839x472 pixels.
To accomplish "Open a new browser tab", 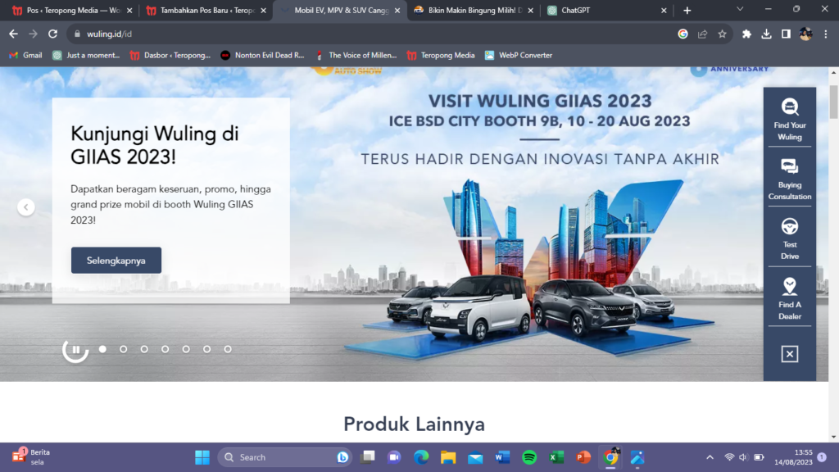I will click(687, 10).
